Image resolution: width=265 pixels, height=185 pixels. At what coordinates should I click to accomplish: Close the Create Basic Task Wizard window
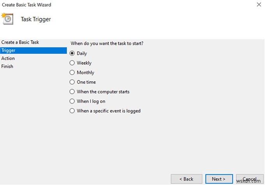tap(259, 5)
